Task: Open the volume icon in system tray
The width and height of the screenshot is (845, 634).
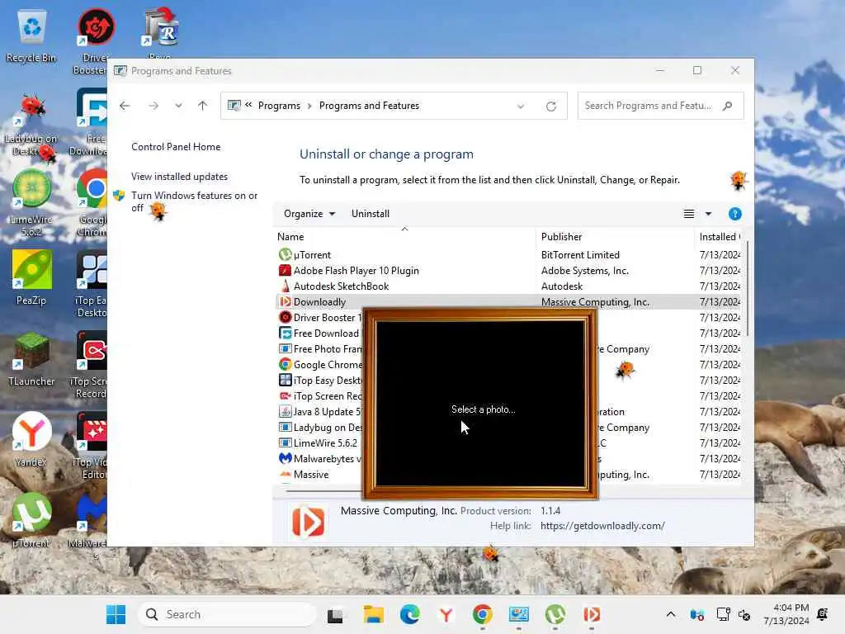Action: [744, 614]
